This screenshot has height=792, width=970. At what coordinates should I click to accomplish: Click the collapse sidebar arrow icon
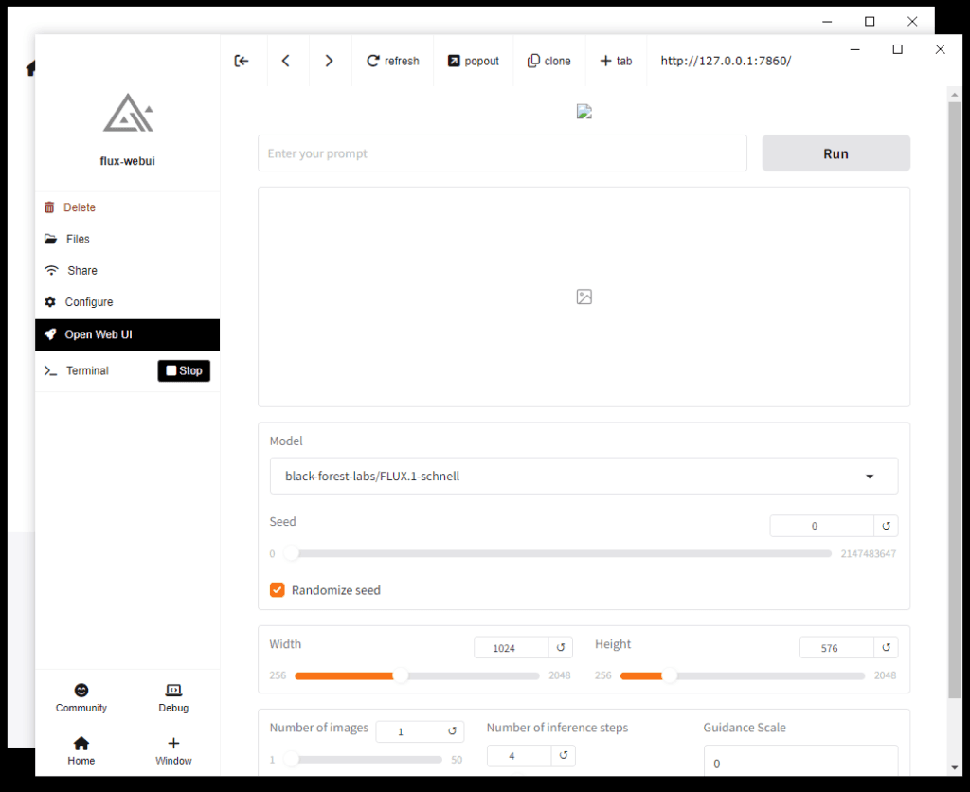pyautogui.click(x=242, y=61)
